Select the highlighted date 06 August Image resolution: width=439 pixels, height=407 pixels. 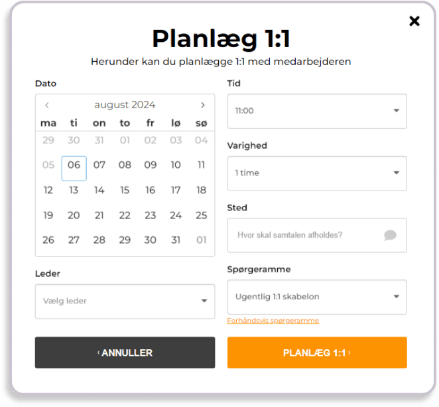point(74,165)
